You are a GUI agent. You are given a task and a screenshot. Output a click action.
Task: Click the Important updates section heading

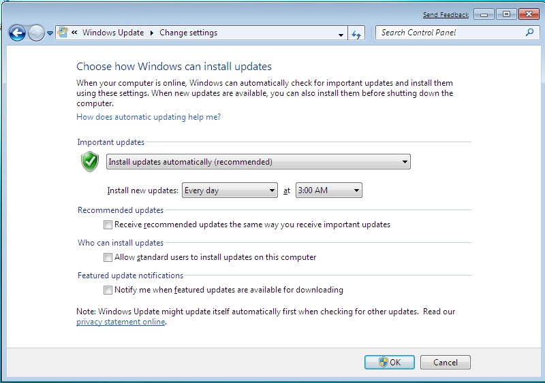click(110, 142)
